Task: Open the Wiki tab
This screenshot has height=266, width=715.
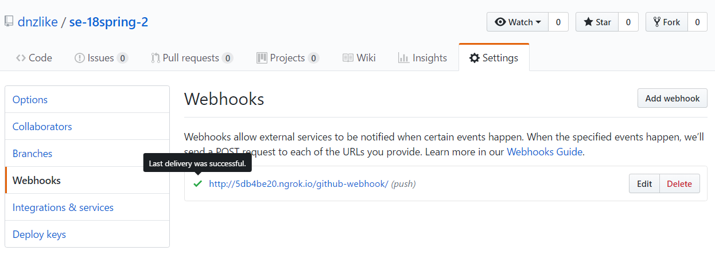Action: pos(359,58)
